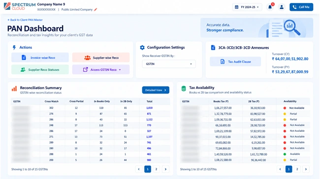The width and height of the screenshot is (320, 179).
Task: Click the In Books Only column header
Action: (x=101, y=101)
